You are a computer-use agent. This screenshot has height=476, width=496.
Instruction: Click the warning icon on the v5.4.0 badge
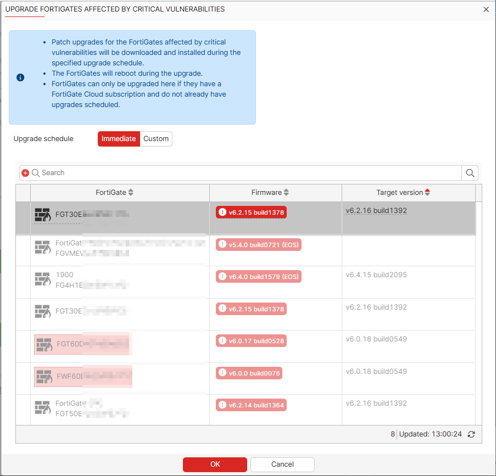tap(222, 244)
